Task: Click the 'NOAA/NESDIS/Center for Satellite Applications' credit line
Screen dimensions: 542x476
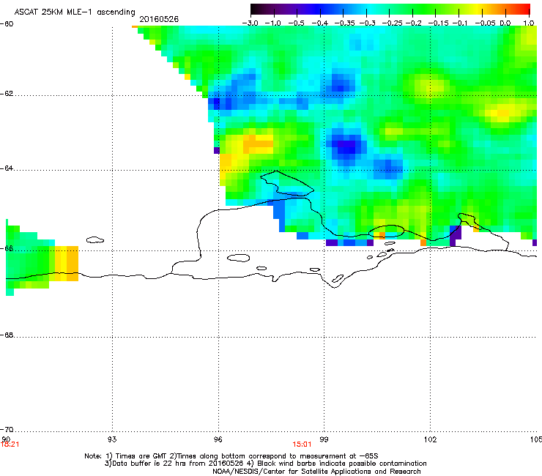Action: coord(316,472)
